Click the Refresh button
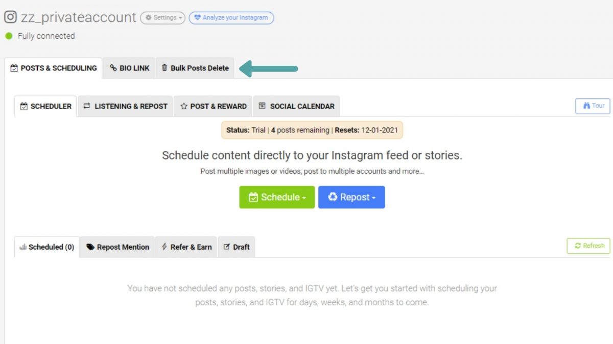Screen dimensions: 613x344 coord(588,246)
